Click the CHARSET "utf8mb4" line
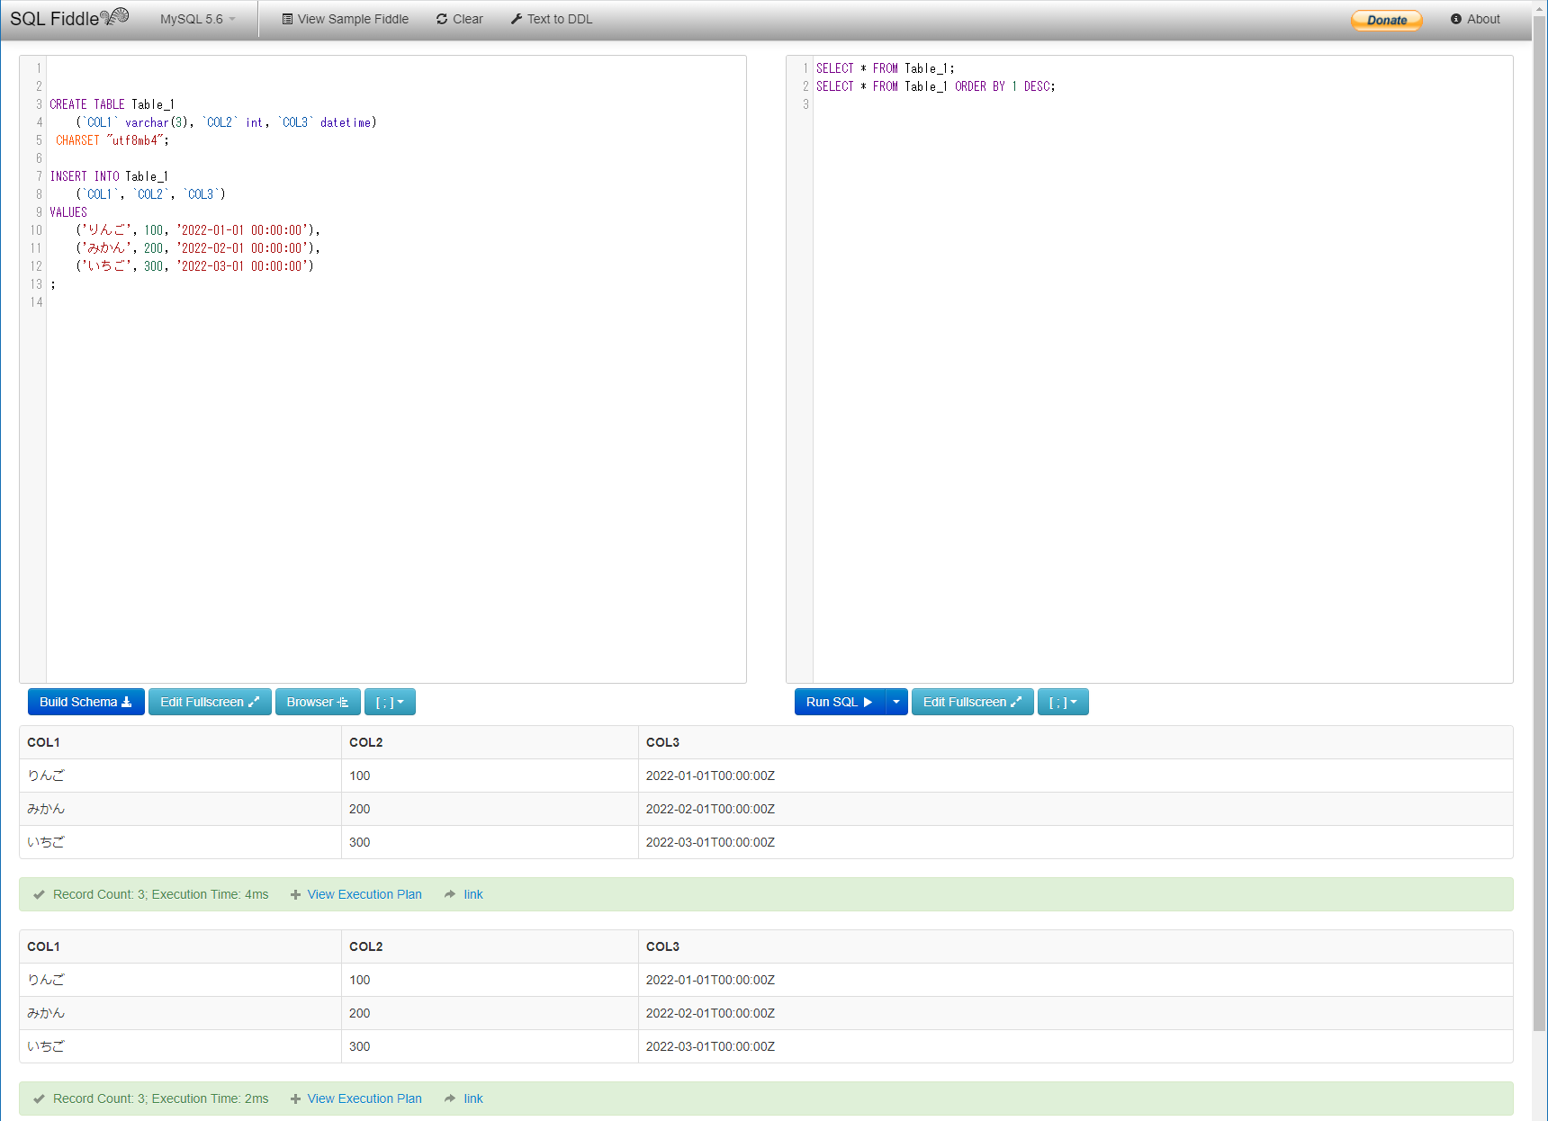 tap(112, 140)
